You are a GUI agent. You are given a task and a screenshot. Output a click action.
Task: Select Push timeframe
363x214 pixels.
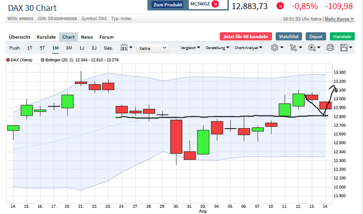[15, 48]
